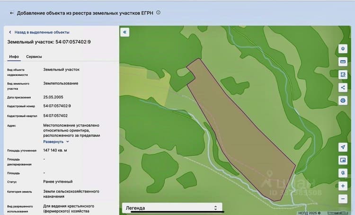Click the highlighted brown land parcel
Image resolution: width=355 pixels, height=215 pixels.
[240, 131]
